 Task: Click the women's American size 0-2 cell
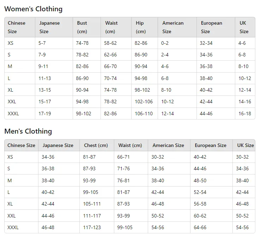click(x=177, y=43)
